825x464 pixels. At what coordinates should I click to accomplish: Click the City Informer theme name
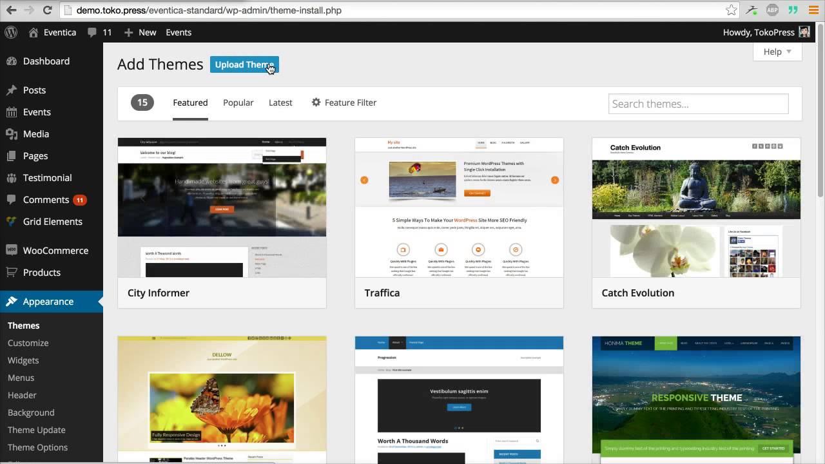[159, 293]
